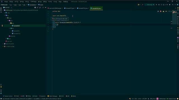Collapse the dao package node
Image resolution: width=179 pixels, height=100 pixels.
pos(10,23)
